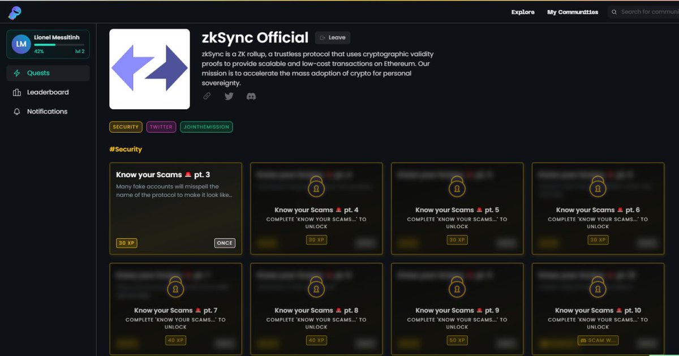Click the 30 XP badge on pt. 3
Screen dimensions: 679x356
[x=126, y=243]
